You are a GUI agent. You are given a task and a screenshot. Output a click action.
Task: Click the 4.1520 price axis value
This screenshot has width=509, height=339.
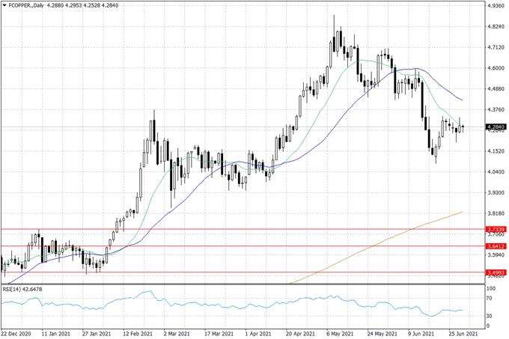click(496, 151)
